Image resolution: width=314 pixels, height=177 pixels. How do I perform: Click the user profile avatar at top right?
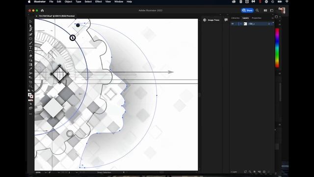pyautogui.click(x=282, y=10)
